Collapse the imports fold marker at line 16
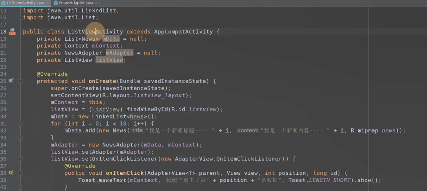 pos(20,18)
